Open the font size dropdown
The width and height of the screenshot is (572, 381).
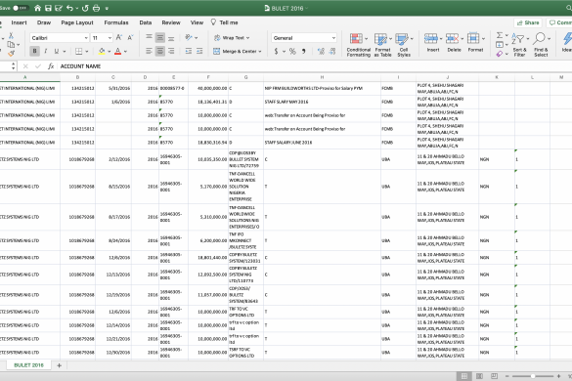pos(110,38)
